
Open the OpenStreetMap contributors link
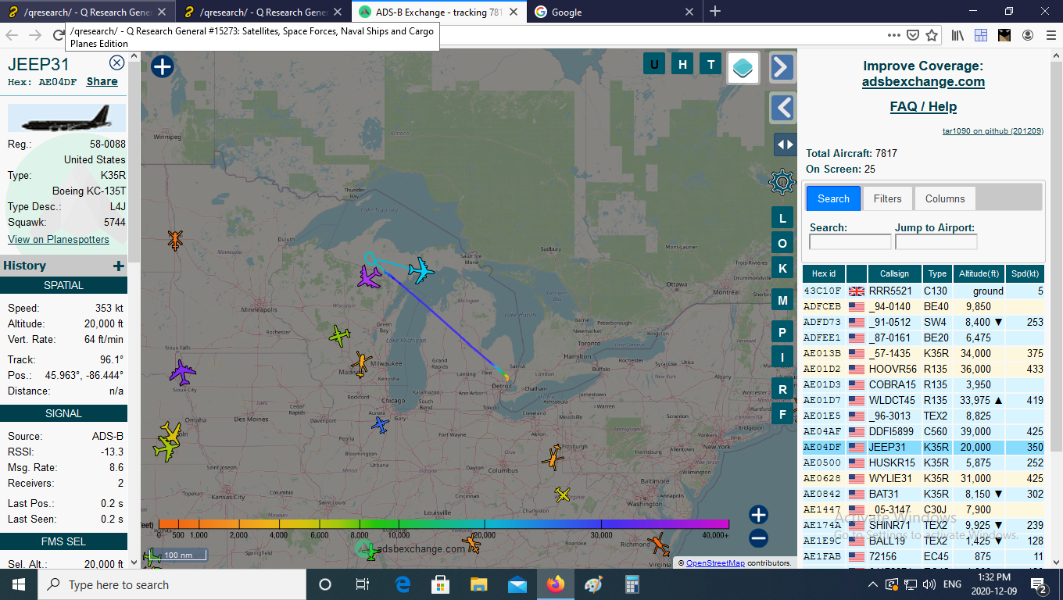(x=715, y=562)
